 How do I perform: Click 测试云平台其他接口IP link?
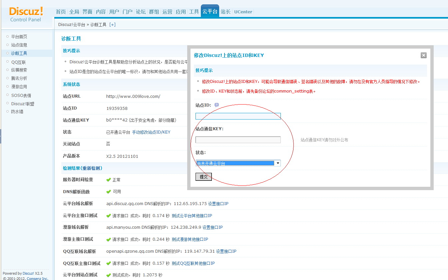coord(192,216)
